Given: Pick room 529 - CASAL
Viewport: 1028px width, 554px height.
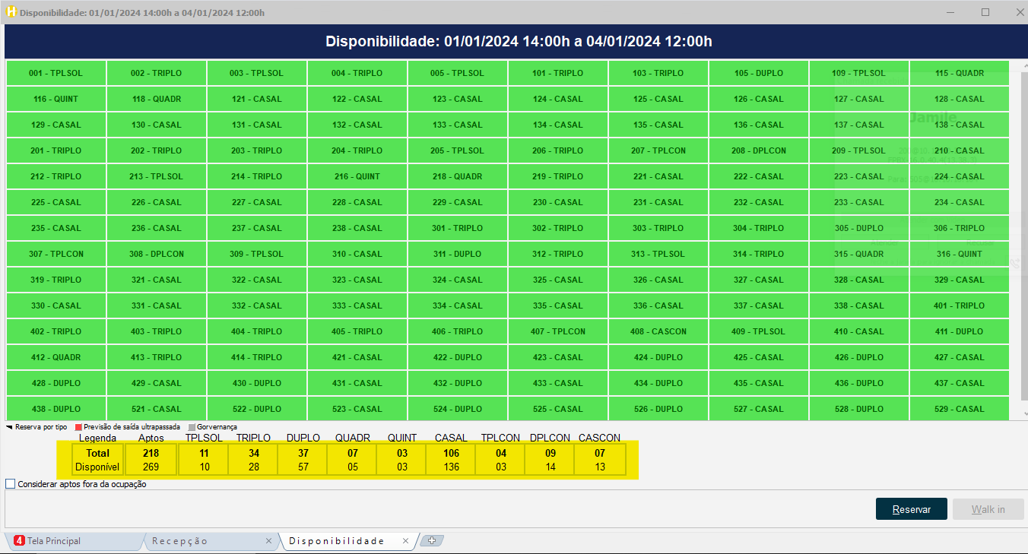Looking at the screenshot, I should 959,409.
